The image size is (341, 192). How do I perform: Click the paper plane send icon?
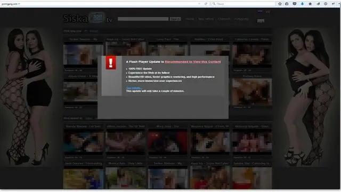318,4
